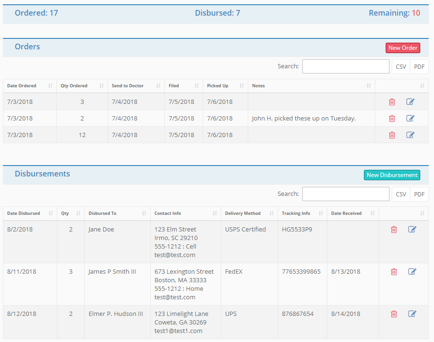Viewport: 434px width, 342px height.
Task: Edit the first order row
Action: point(410,102)
